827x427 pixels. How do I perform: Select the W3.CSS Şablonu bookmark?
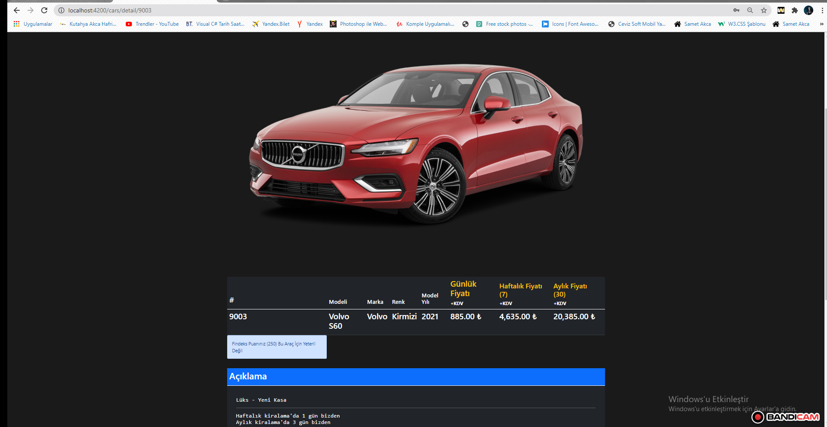click(x=742, y=24)
